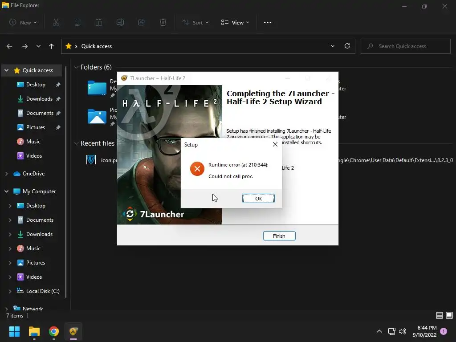Click the Copy icon in toolbar
Viewport: 456px width, 342px height.
click(77, 22)
